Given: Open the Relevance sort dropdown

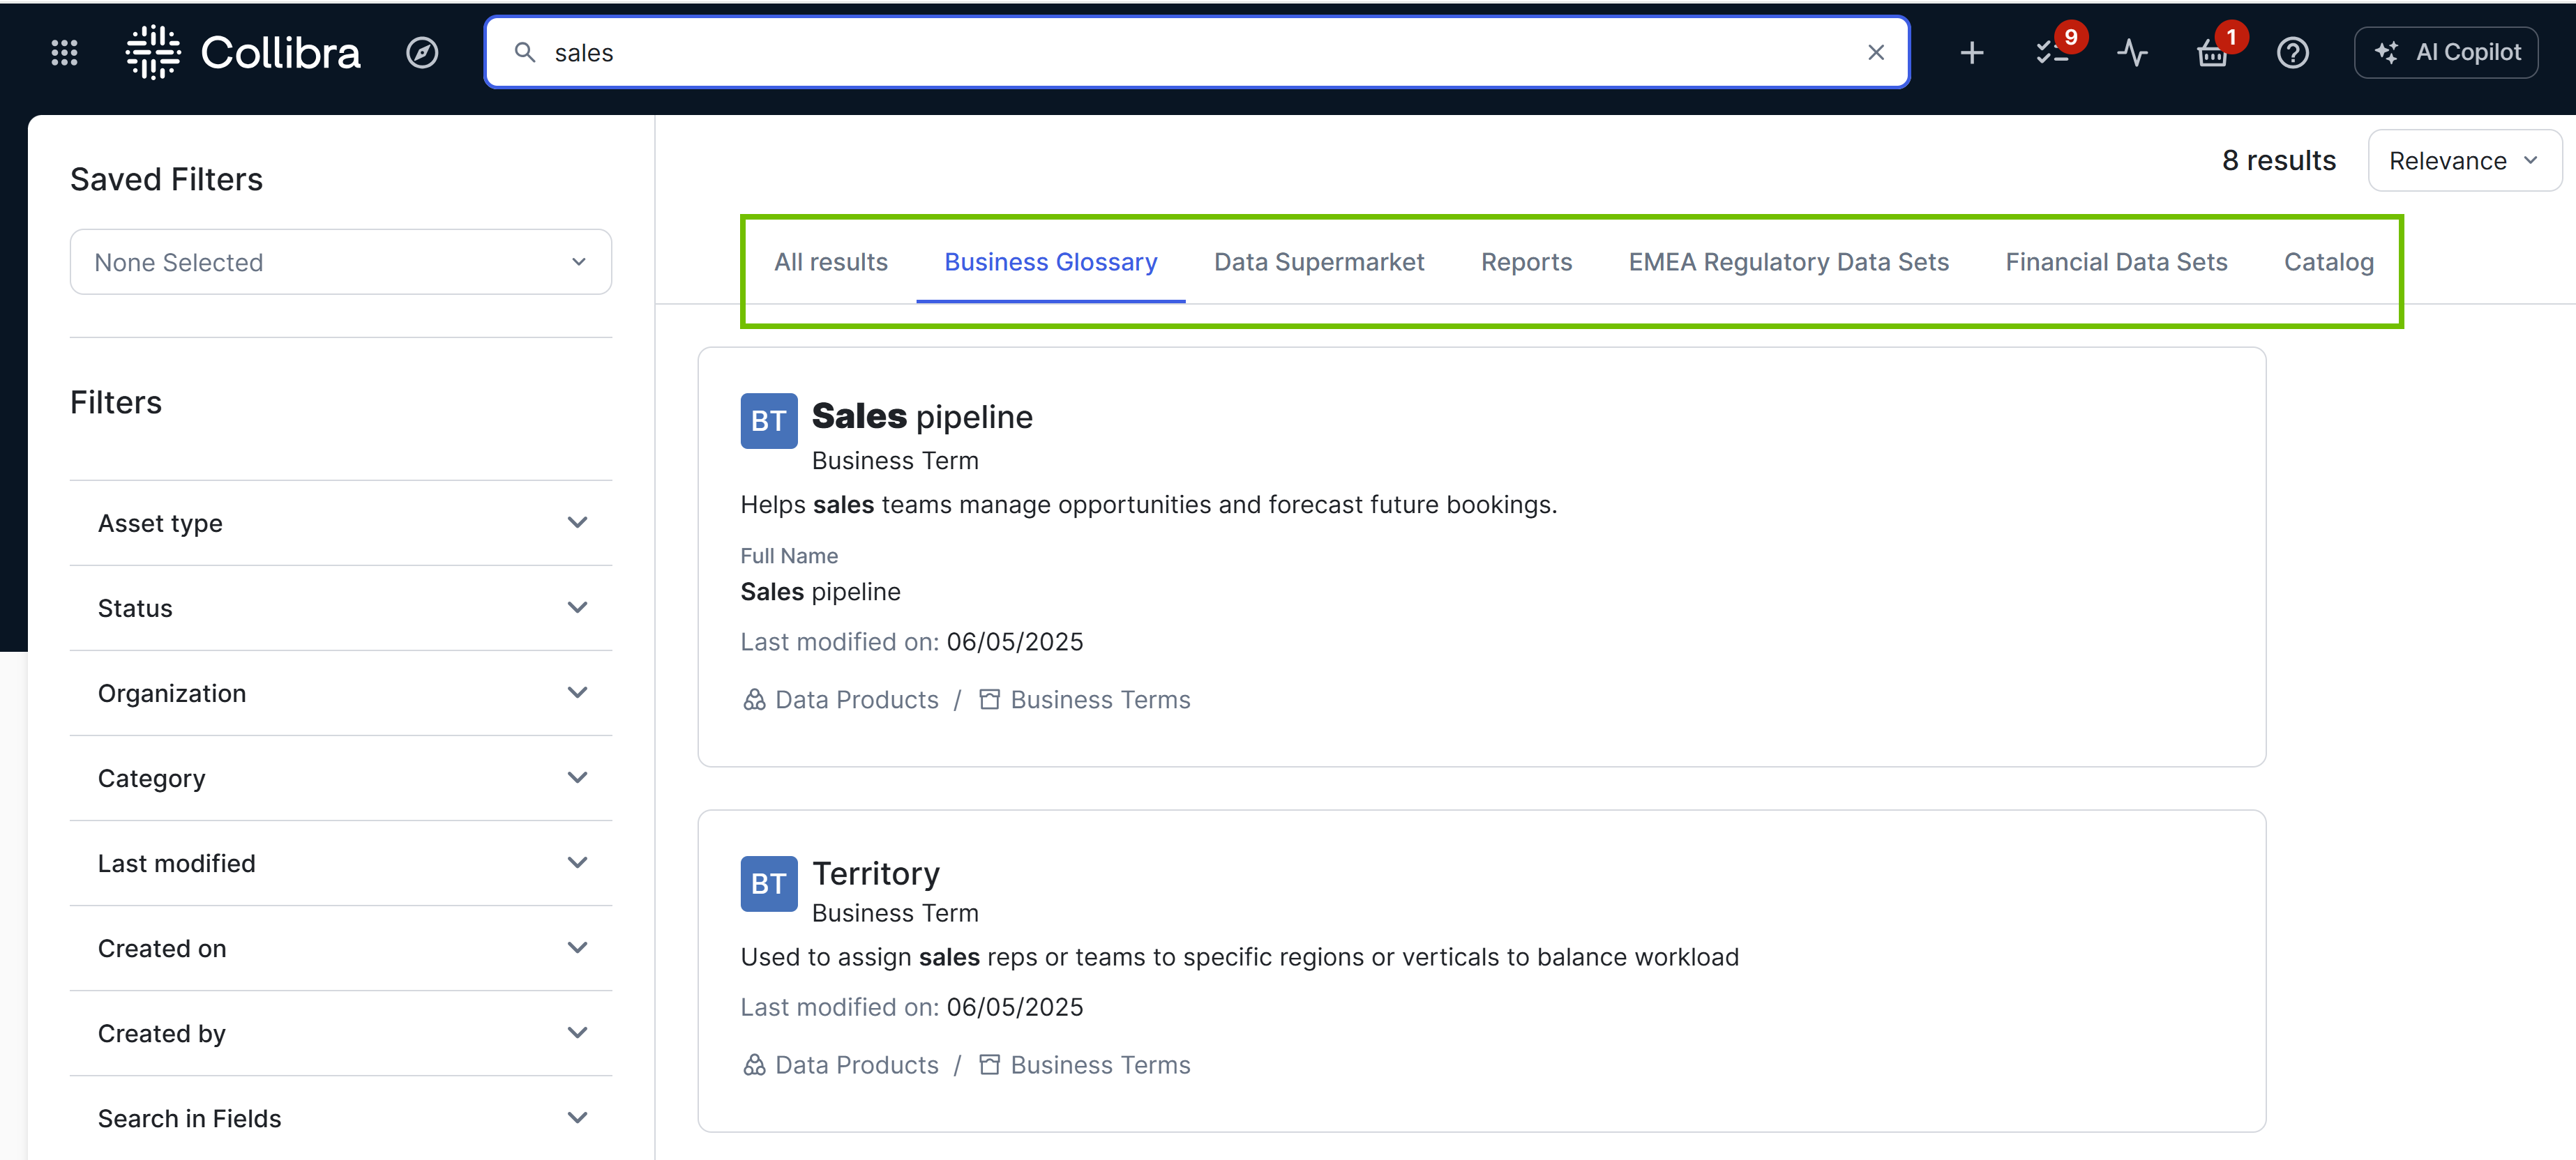Looking at the screenshot, I should coord(2464,160).
